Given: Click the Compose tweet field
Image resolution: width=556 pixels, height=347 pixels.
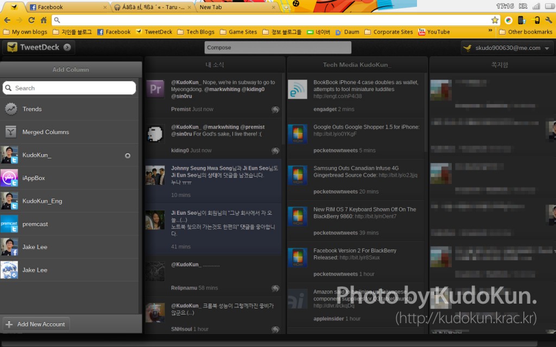Looking at the screenshot, I should pos(278,48).
